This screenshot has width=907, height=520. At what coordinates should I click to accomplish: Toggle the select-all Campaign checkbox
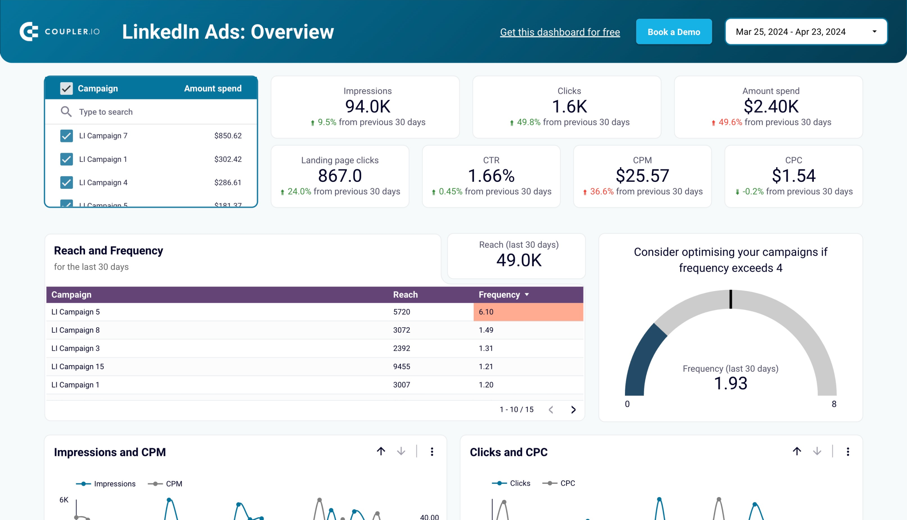click(x=67, y=88)
